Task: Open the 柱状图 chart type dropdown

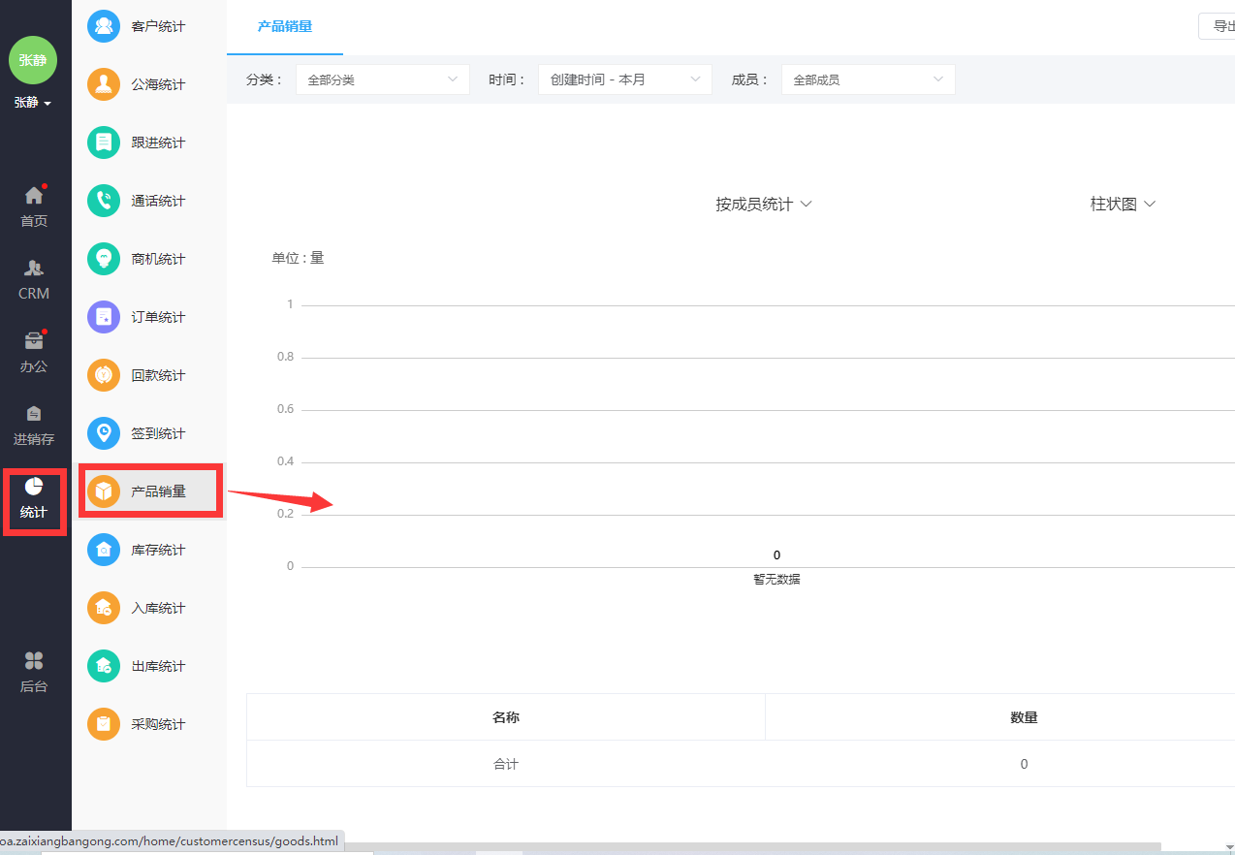Action: tap(1124, 205)
